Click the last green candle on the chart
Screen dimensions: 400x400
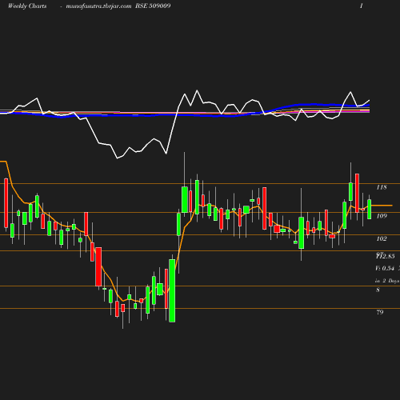pos(370,210)
